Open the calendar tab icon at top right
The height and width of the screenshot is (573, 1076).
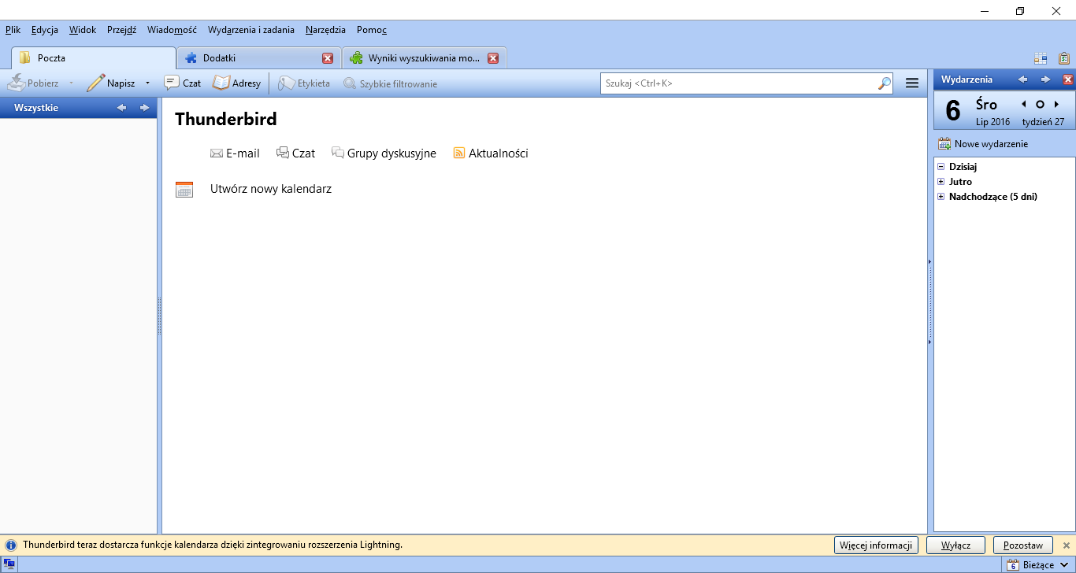(x=1041, y=57)
